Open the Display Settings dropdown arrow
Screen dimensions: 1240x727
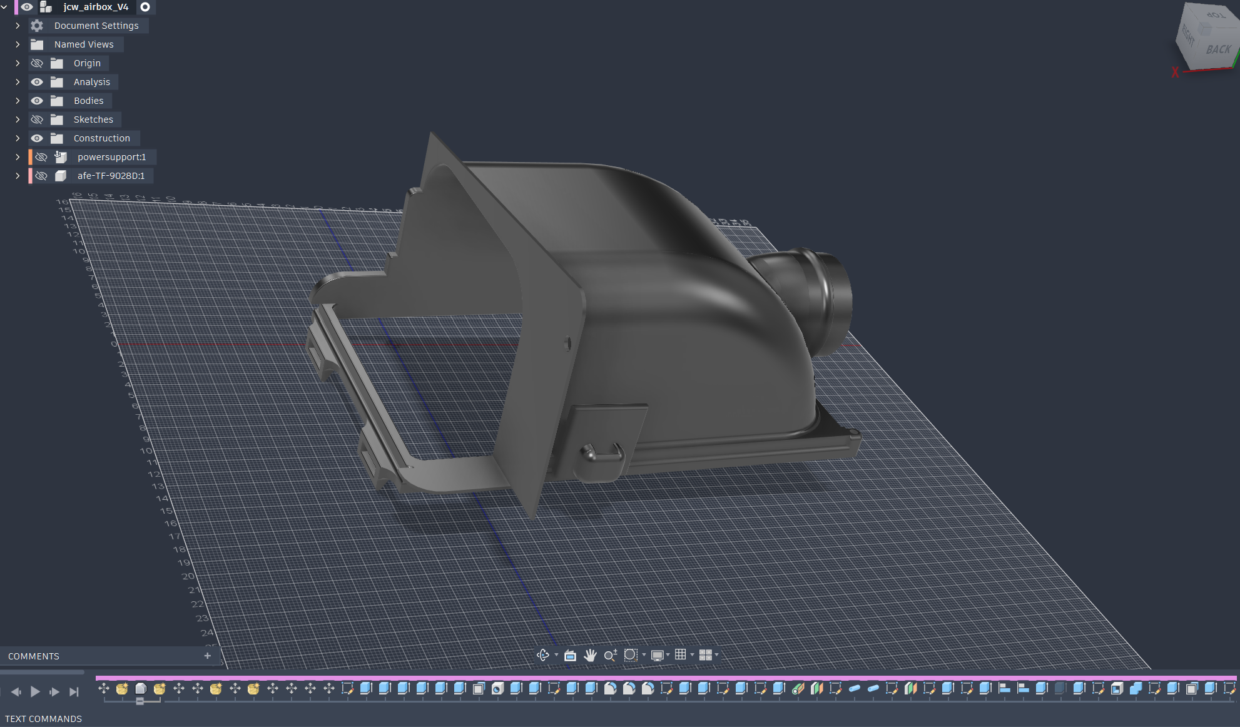668,655
